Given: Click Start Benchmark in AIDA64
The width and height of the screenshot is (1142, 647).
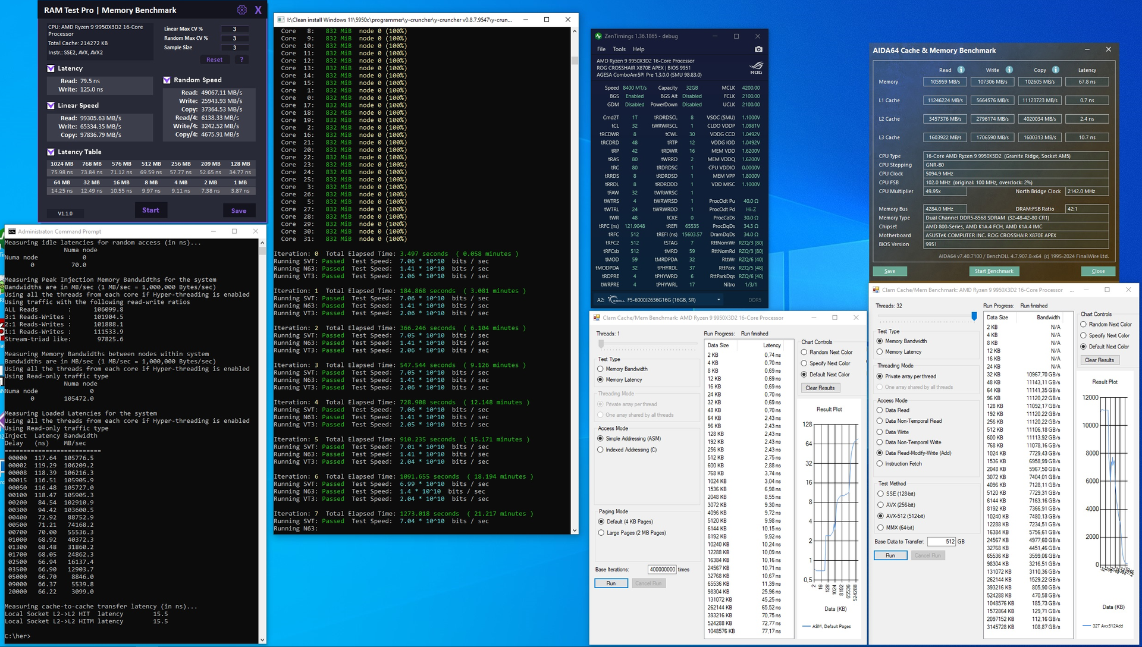Looking at the screenshot, I should (994, 271).
